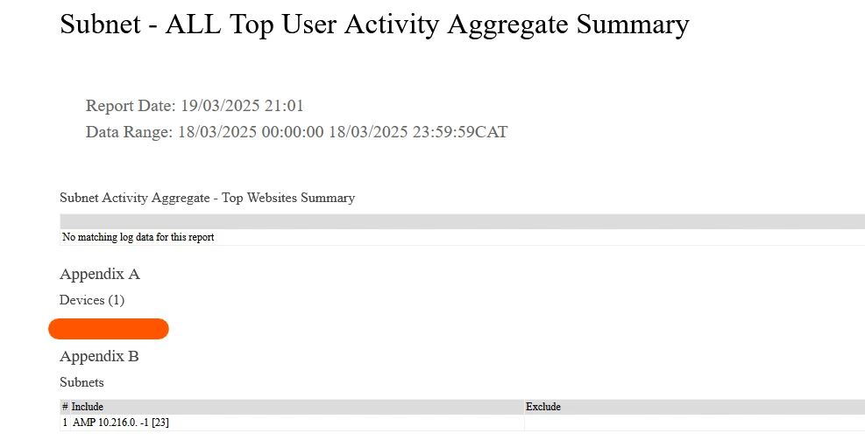Click the empty Exclude cell in row 1
This screenshot has height=447, width=865.
[694, 423]
